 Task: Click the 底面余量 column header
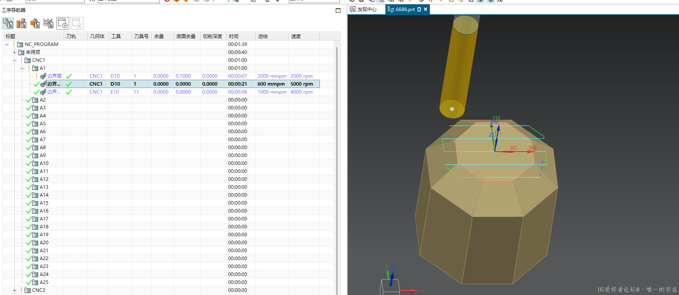[187, 36]
